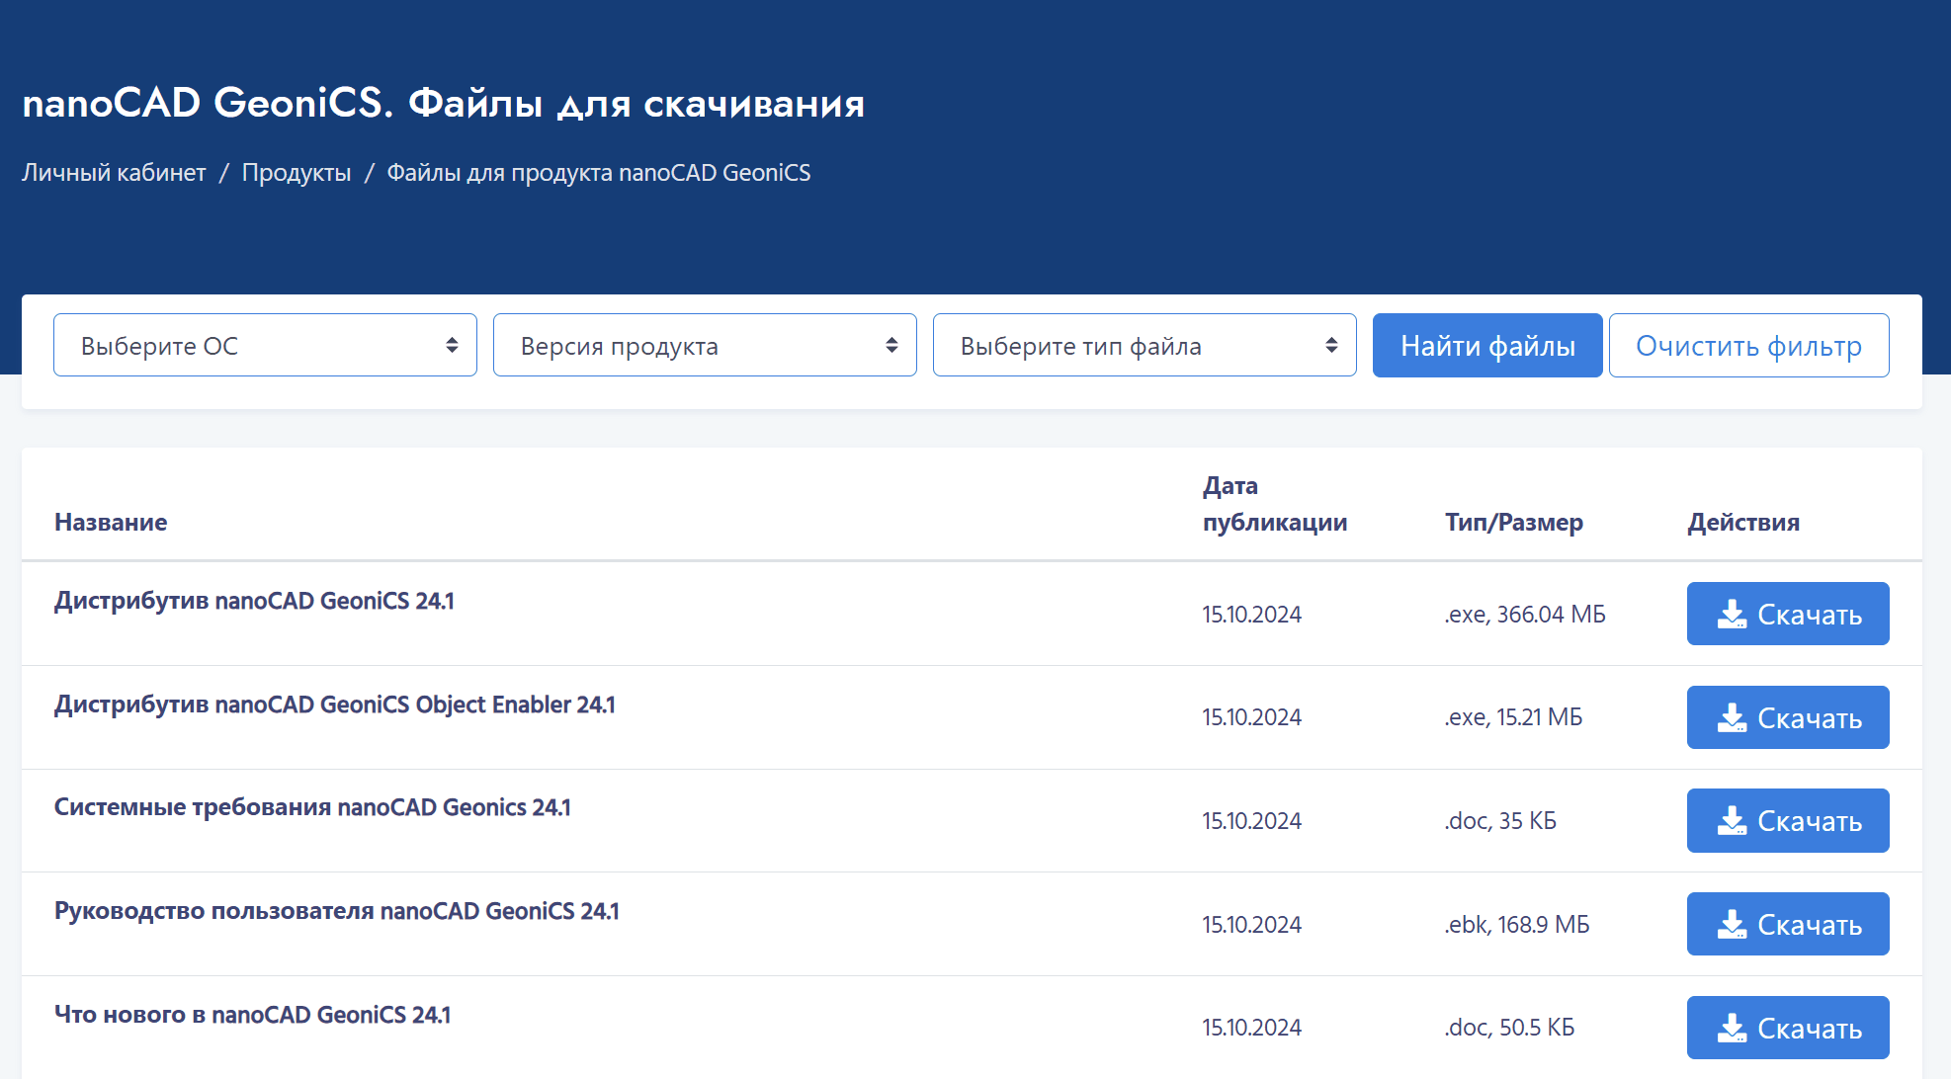The height and width of the screenshot is (1079, 1951).
Task: Open the 'Выберите тип файла' dropdown
Action: (1145, 345)
